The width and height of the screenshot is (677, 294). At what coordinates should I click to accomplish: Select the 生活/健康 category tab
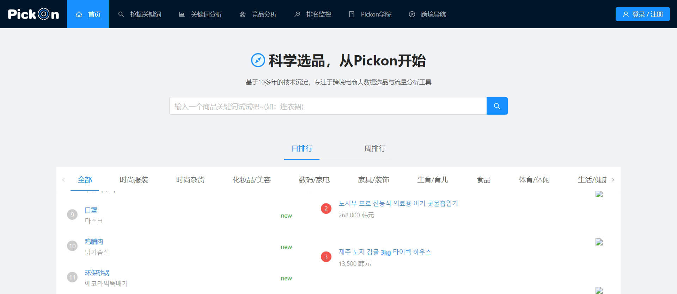click(x=592, y=180)
